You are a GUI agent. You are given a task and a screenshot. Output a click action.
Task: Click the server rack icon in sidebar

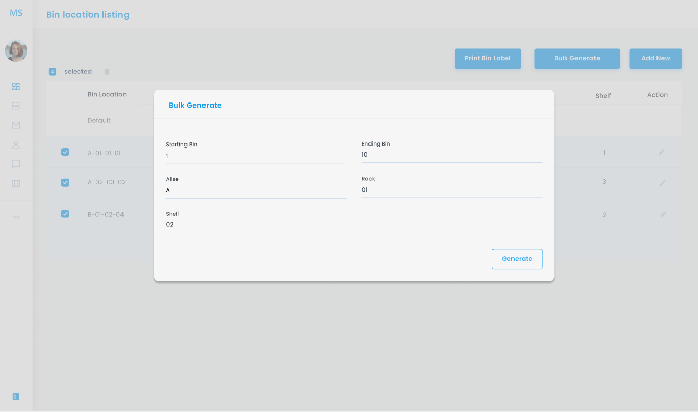(16, 106)
